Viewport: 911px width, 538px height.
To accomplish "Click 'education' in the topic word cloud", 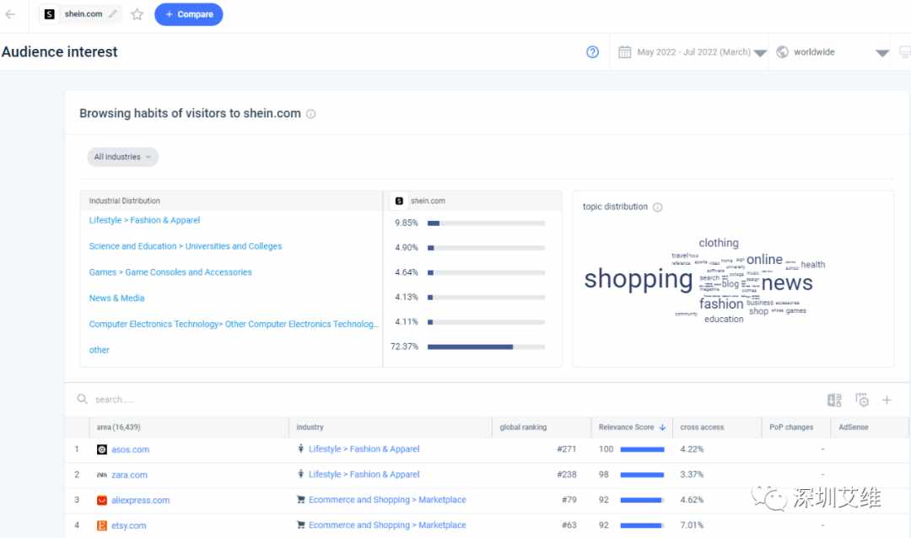I will pos(724,319).
